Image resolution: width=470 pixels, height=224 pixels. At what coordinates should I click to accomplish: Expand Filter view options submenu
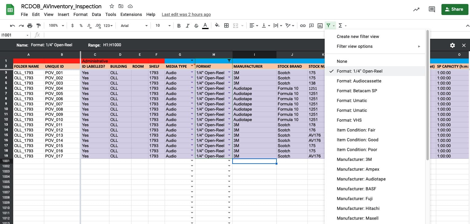pos(375,46)
